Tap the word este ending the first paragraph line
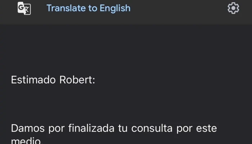The height and width of the screenshot is (144, 252). (207, 128)
